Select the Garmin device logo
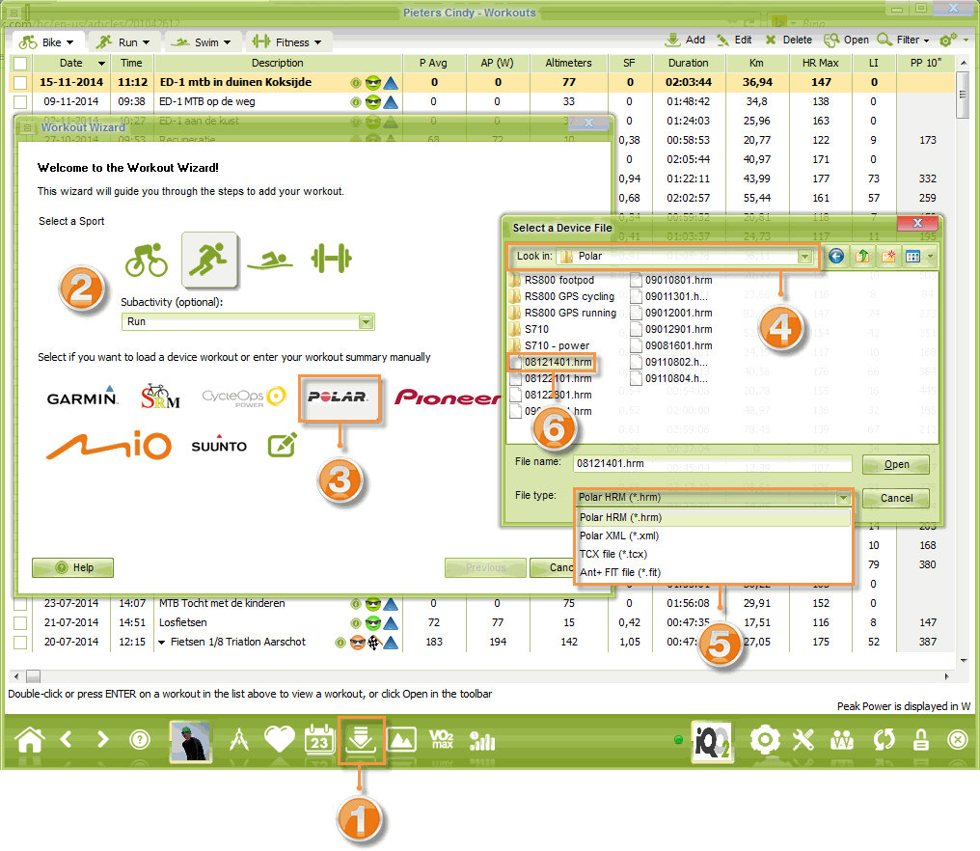The image size is (980, 851). pos(82,397)
